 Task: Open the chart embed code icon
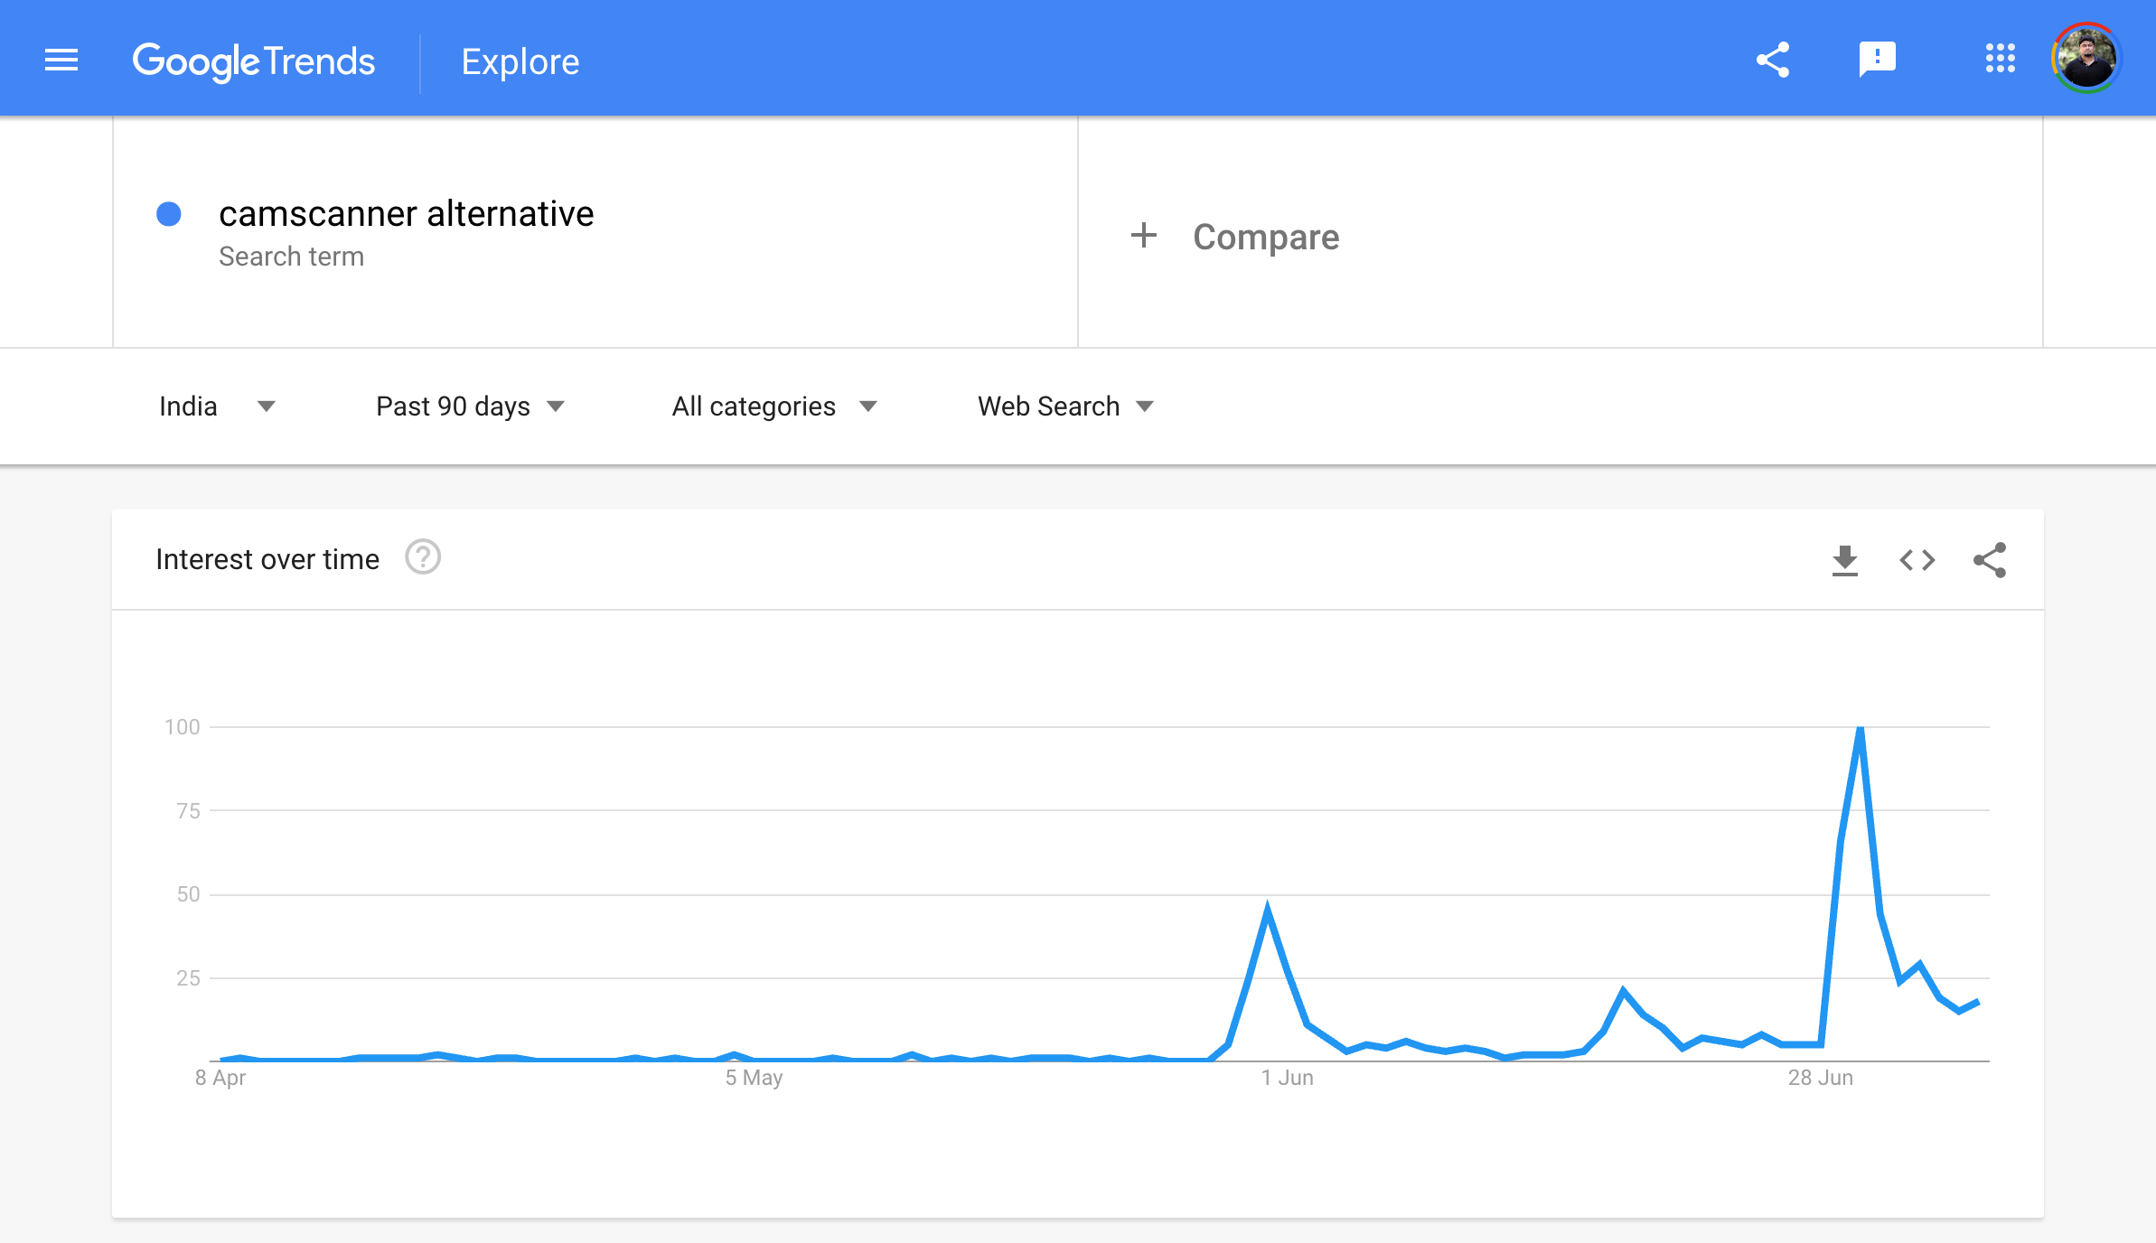point(1917,560)
